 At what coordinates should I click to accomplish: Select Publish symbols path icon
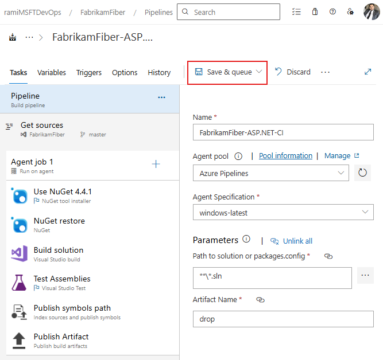[19, 312]
